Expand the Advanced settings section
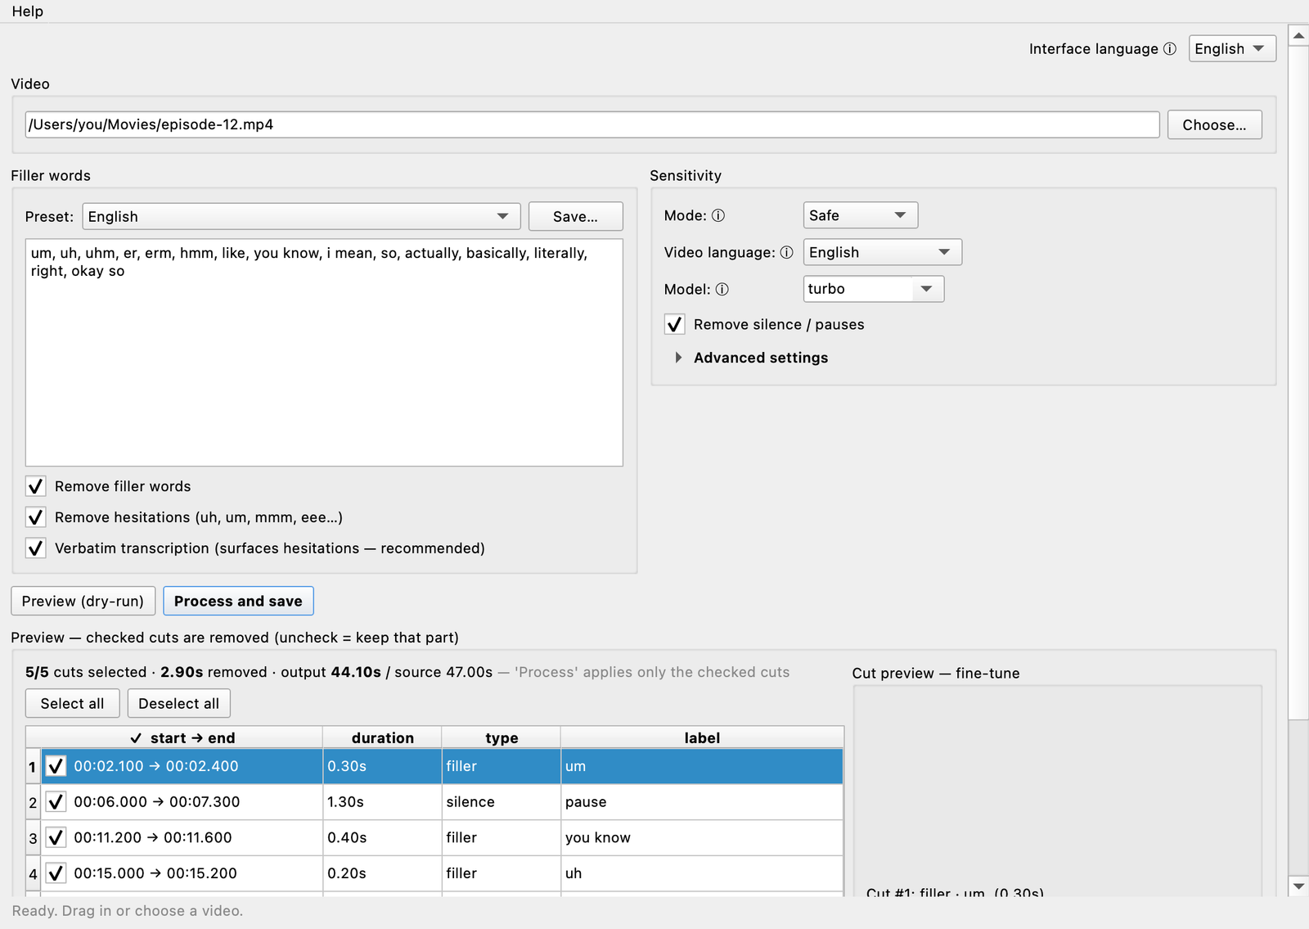 [x=678, y=358]
